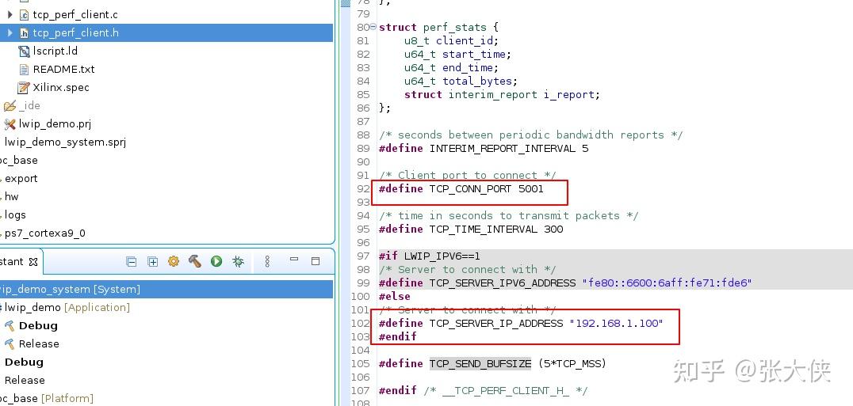Close the Assistant tab with its X
This screenshot has height=406, width=853.
click(33, 262)
